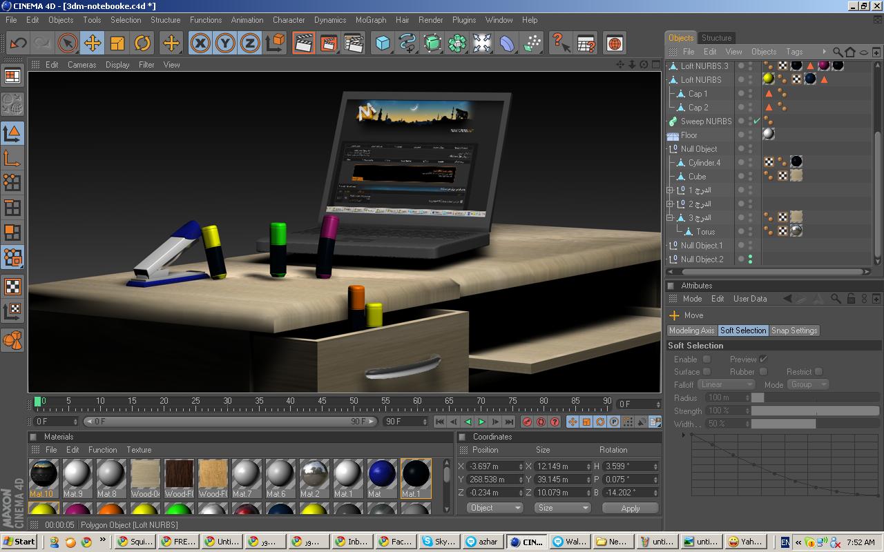Toggle visibility dots for Null Object.2
This screenshot has width=884, height=552.
coord(751,259)
